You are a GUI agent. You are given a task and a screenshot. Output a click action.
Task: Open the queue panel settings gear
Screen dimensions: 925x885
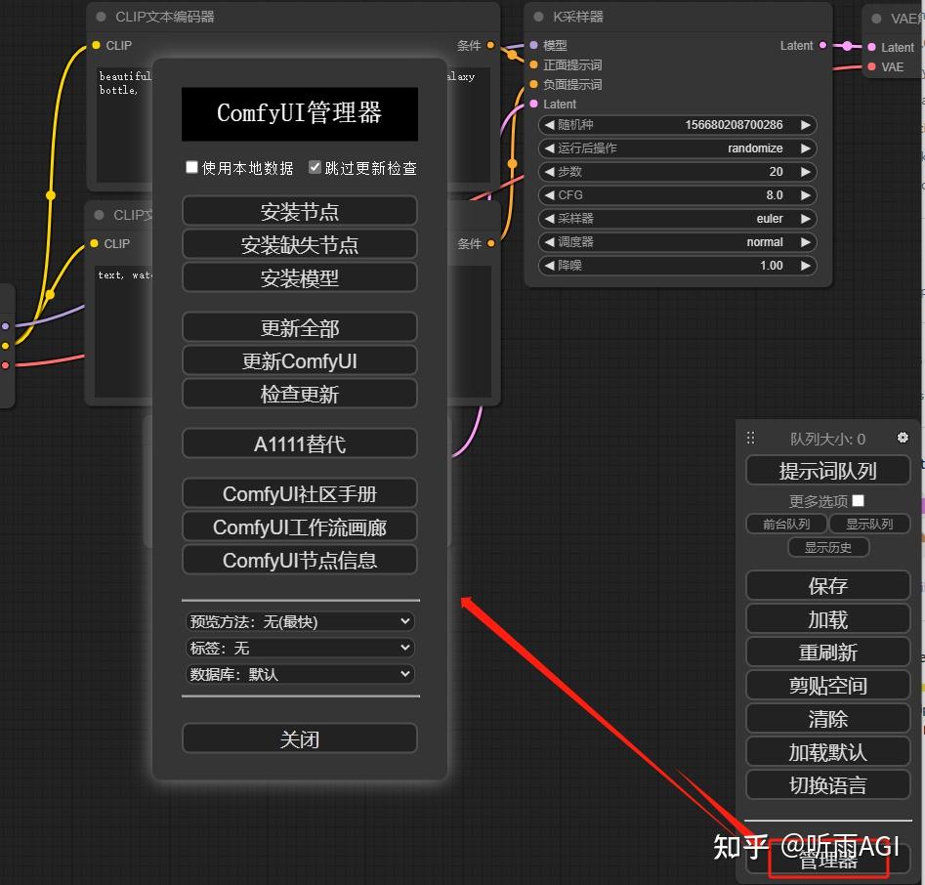[902, 438]
